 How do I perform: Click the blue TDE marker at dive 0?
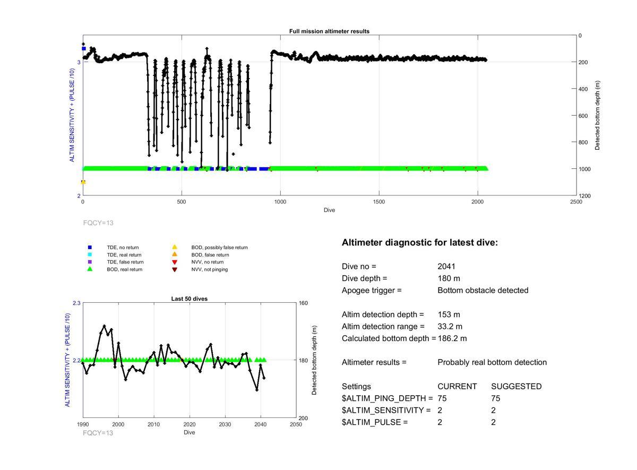pos(83,48)
